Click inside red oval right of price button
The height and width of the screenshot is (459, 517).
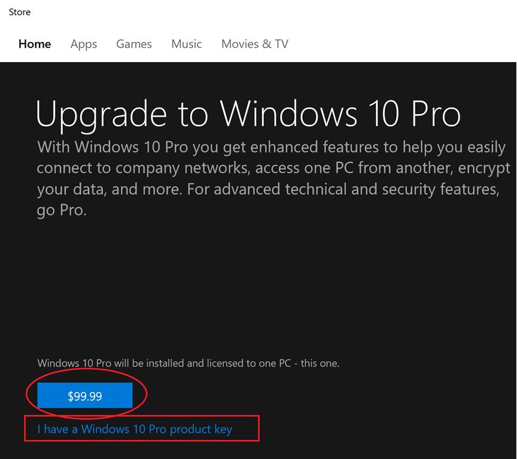click(x=139, y=395)
